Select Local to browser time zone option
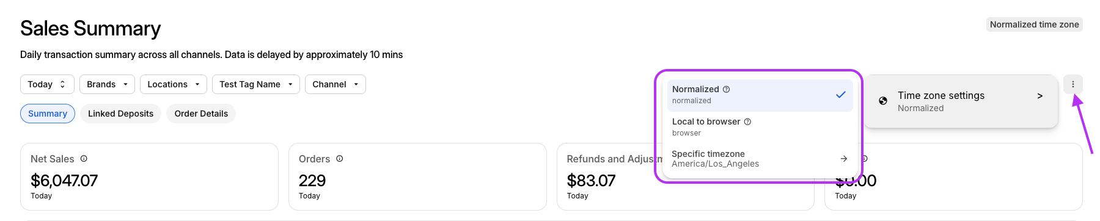This screenshot has height=221, width=1100. click(x=760, y=127)
